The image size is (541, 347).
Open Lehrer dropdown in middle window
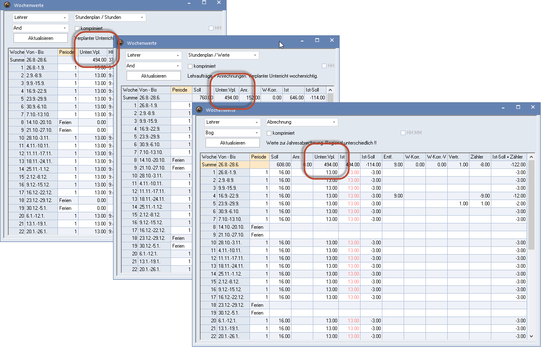(x=154, y=55)
